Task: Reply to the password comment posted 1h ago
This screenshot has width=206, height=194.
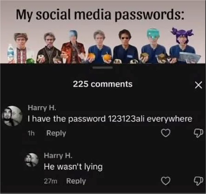Action: click(56, 133)
